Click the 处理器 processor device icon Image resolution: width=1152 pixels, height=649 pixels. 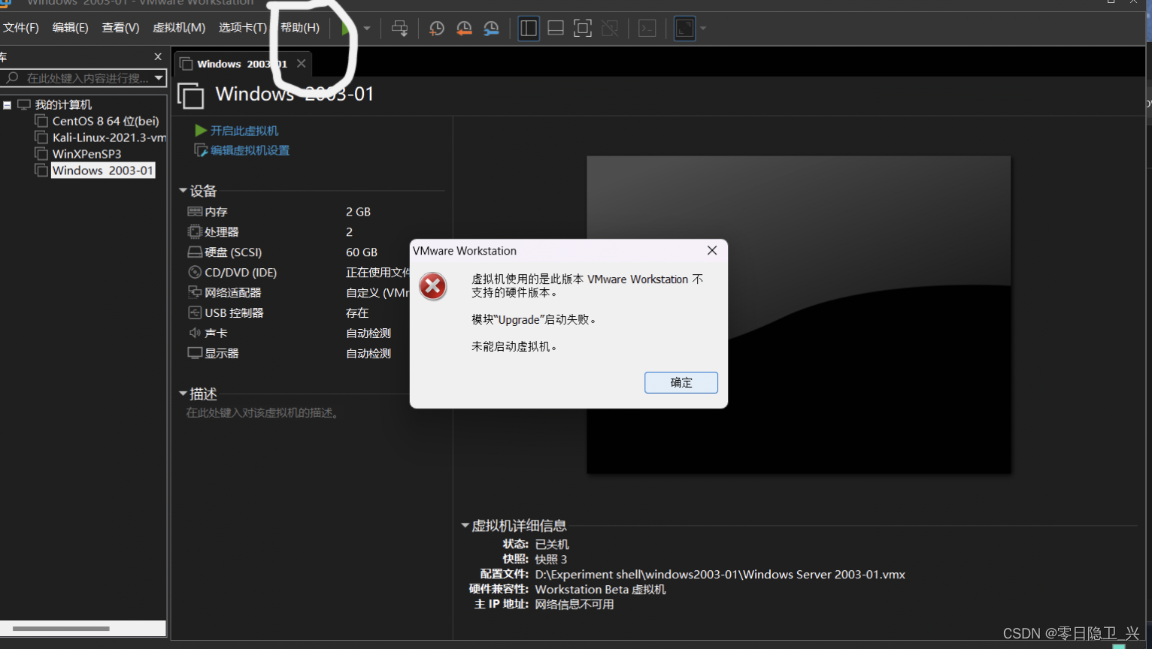[x=195, y=231]
